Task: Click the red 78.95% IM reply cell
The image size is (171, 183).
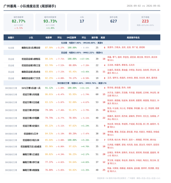Action: pos(73,118)
